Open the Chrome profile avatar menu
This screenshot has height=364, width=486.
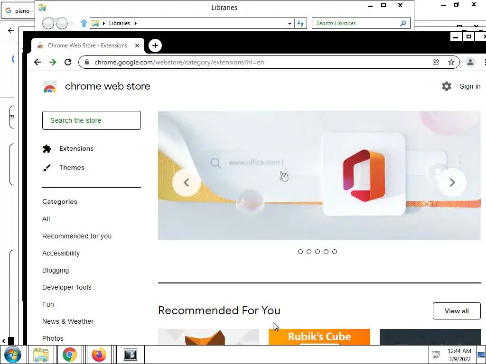[x=470, y=62]
